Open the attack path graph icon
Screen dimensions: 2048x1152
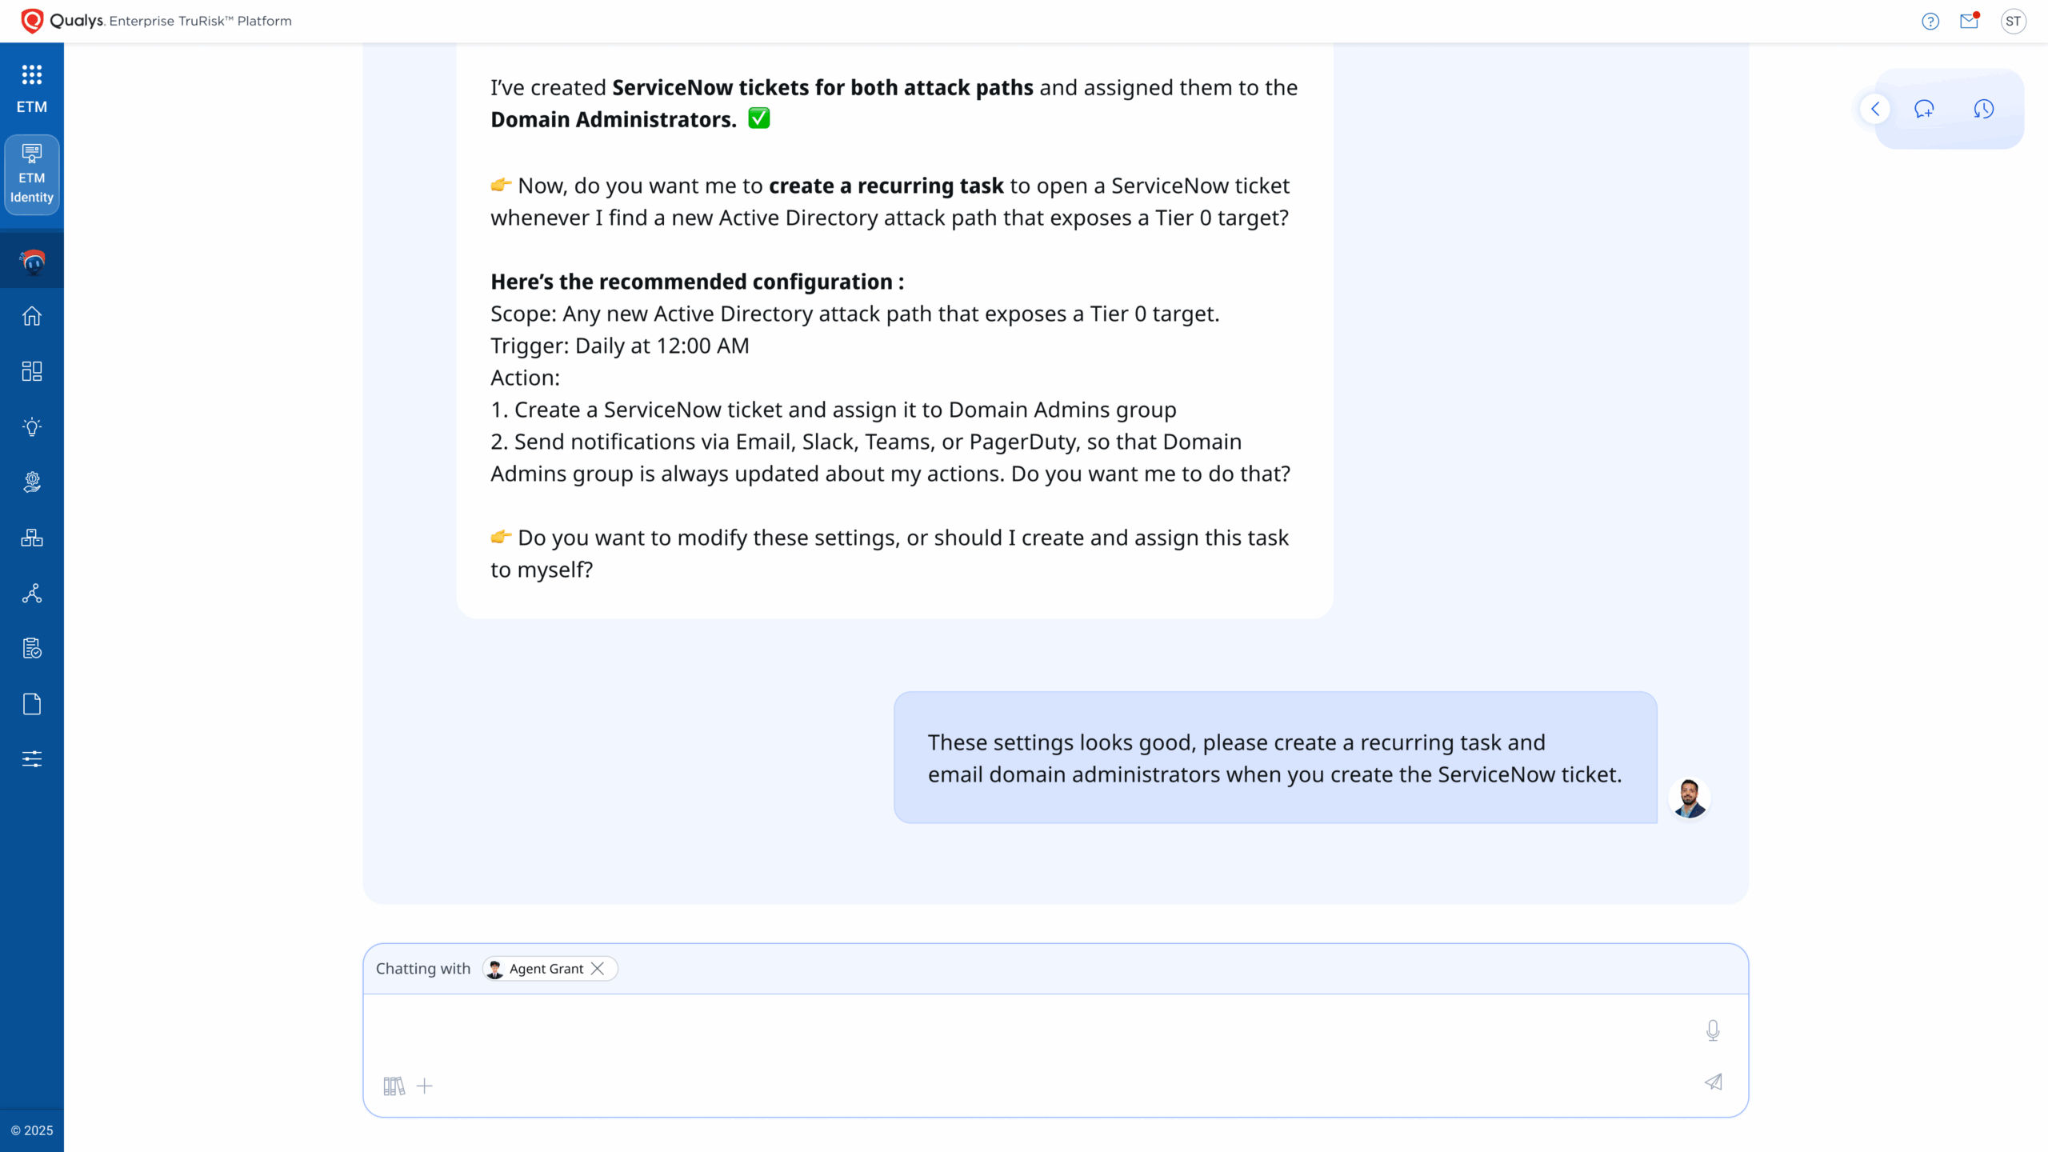point(32,594)
